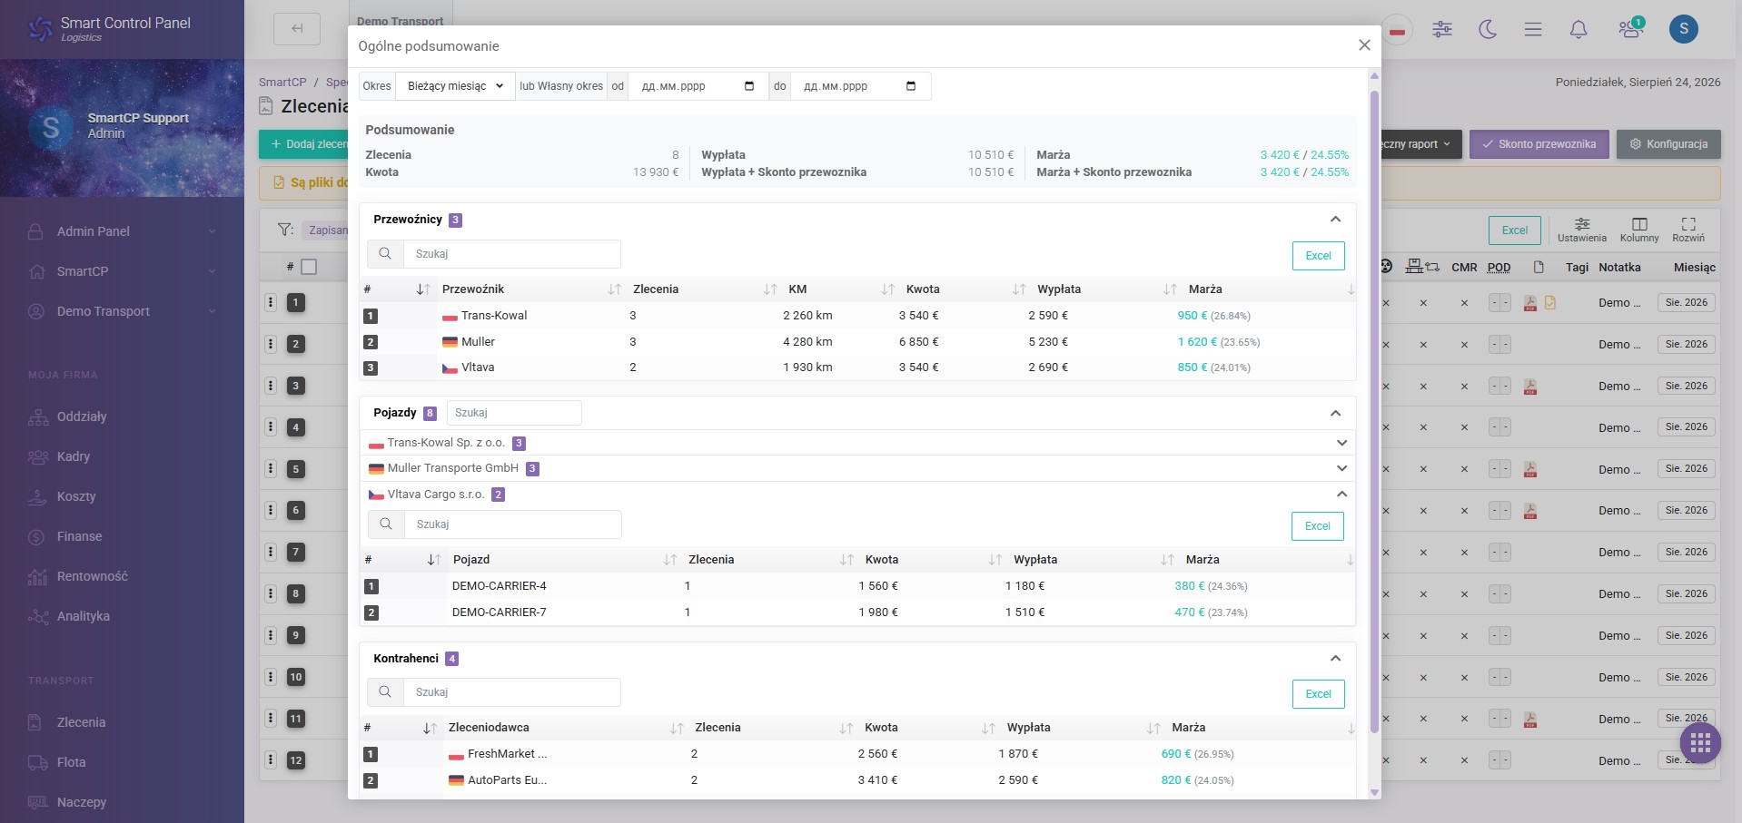Click the Kontrahenci Szukaj search field
This screenshot has height=823, width=1742.
click(511, 692)
